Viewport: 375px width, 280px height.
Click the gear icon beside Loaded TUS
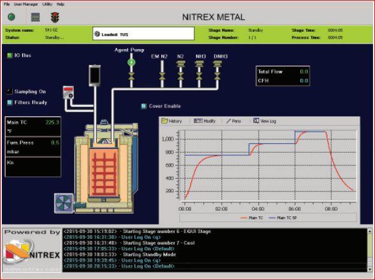[x=97, y=34]
